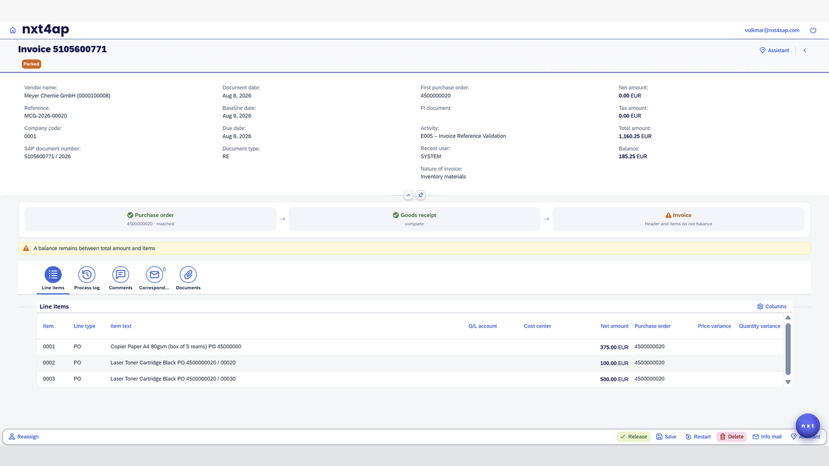Switch to the Comments tab
The image size is (829, 466).
point(120,279)
